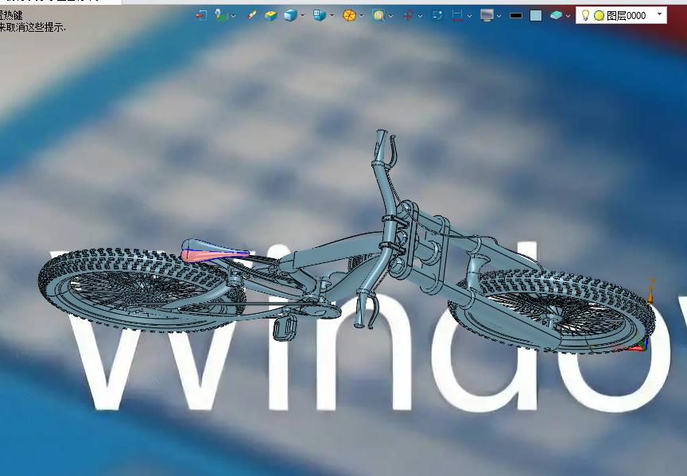Expand the dimension icon dropdown arrow
The width and height of the screenshot is (687, 476).
(x=469, y=16)
